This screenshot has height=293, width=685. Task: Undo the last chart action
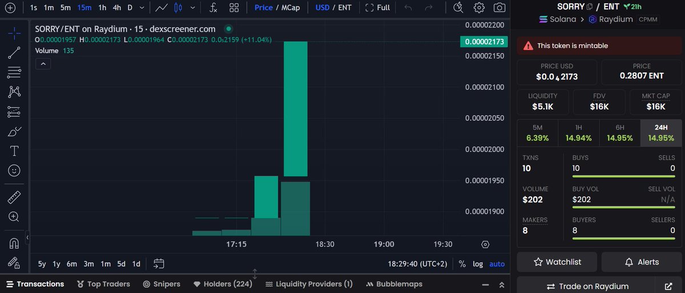click(x=408, y=8)
